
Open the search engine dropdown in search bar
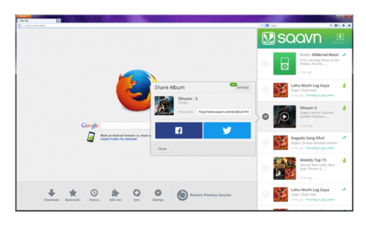268,26
